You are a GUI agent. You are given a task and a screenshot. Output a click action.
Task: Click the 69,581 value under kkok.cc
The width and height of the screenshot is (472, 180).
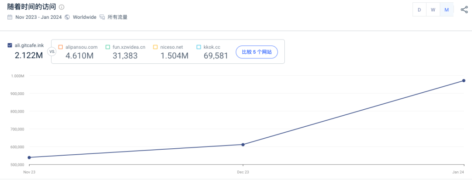click(x=216, y=56)
